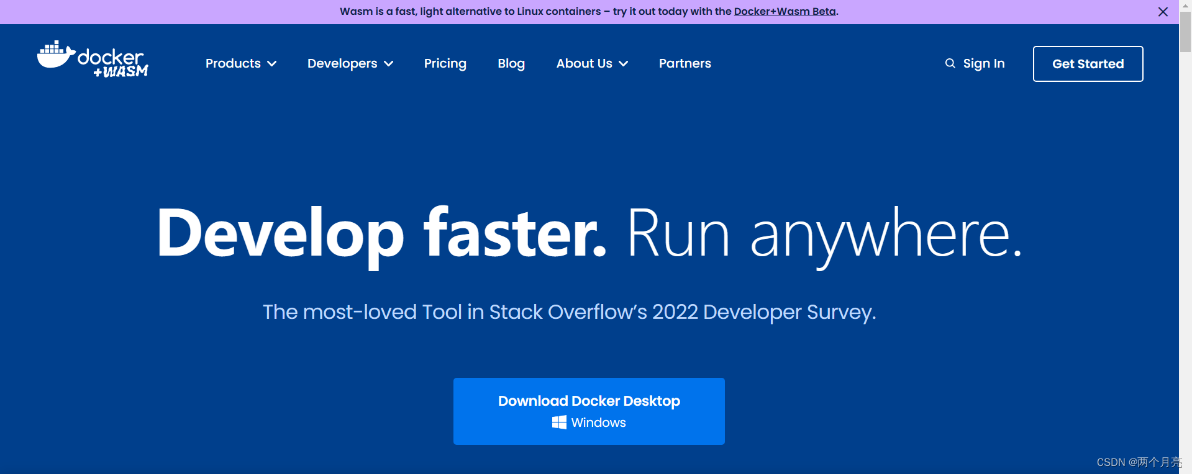
Task: Click the Get Started button
Action: tap(1088, 64)
